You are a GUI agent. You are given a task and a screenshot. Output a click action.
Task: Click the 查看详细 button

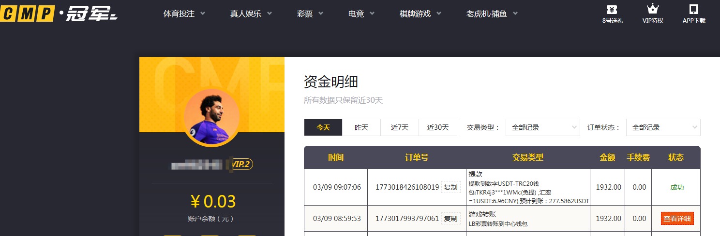click(x=677, y=219)
